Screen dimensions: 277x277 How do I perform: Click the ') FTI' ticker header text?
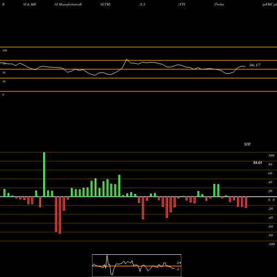tap(181, 4)
